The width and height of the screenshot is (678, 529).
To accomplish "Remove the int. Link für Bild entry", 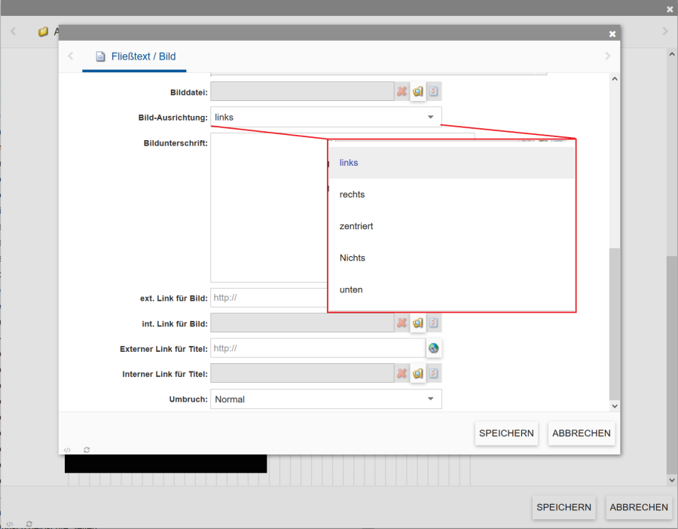I will pyautogui.click(x=402, y=323).
